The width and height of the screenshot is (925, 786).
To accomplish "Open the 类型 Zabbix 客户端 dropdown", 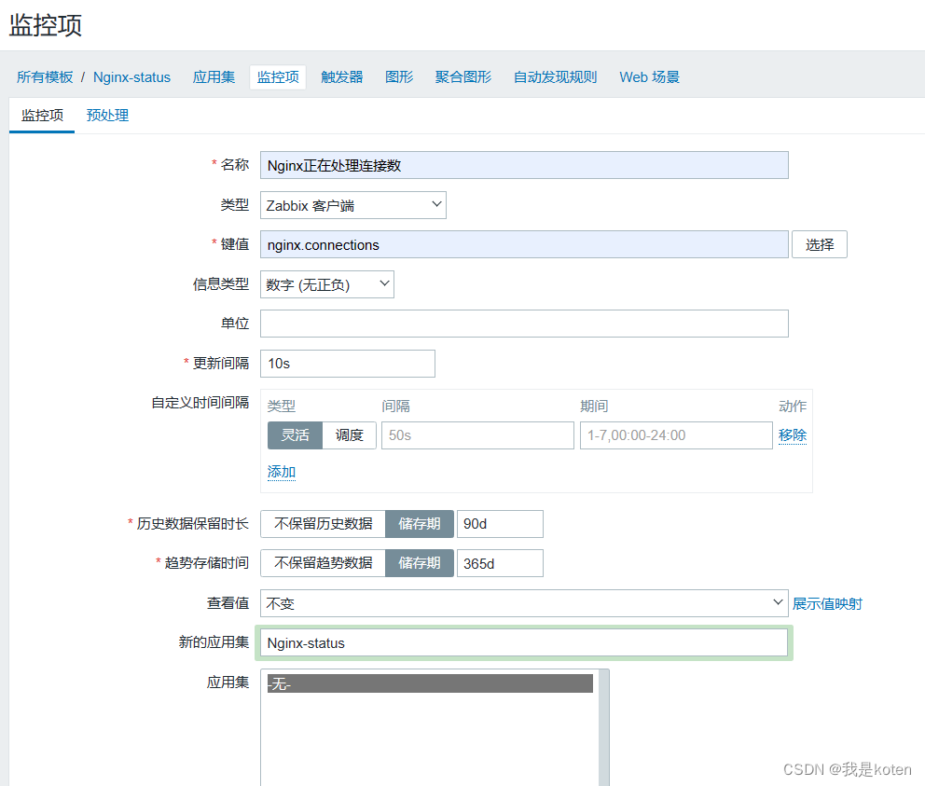I will 352,205.
